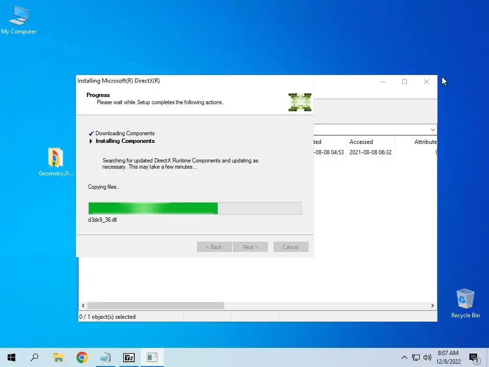This screenshot has width=489, height=367.
Task: Click the right scroll arrow in 7-Zip
Action: coord(432,305)
